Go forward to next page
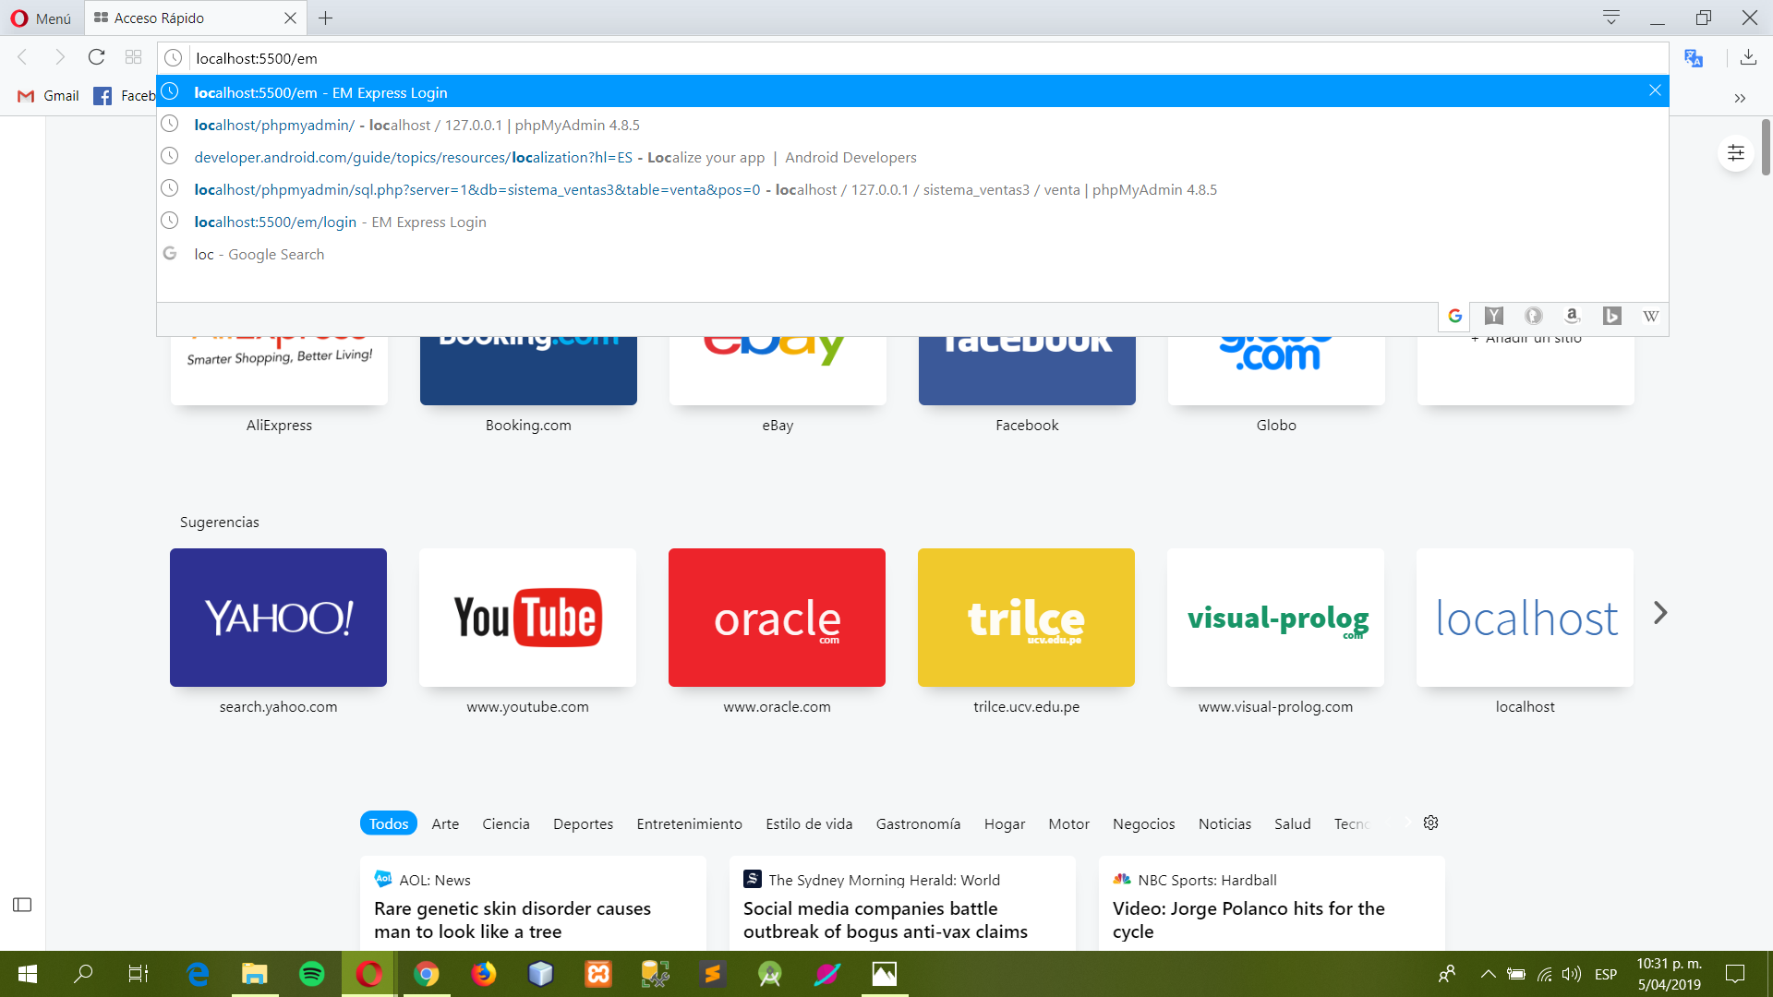 click(60, 57)
